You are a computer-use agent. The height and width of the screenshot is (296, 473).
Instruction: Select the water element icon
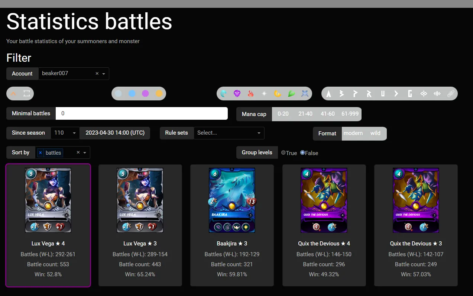(223, 94)
